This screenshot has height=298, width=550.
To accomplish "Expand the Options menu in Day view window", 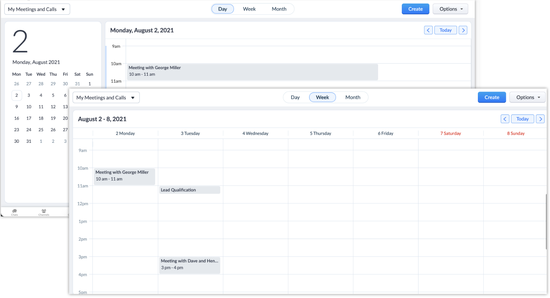I will (x=450, y=9).
